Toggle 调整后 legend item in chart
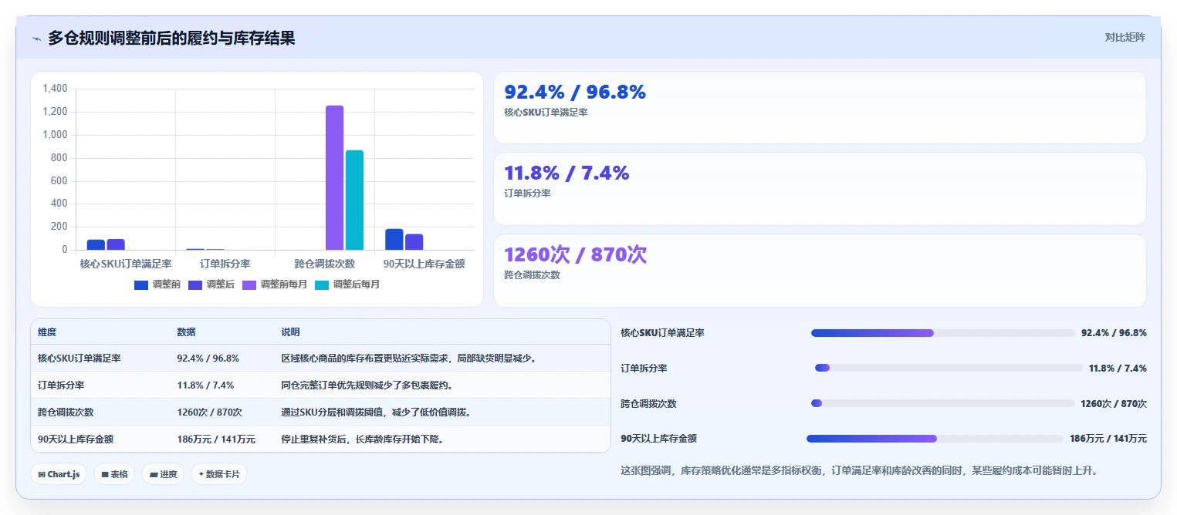The height and width of the screenshot is (515, 1177). tap(211, 284)
